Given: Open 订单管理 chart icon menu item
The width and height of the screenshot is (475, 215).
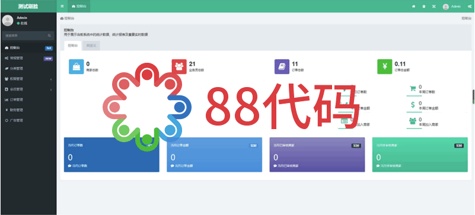Looking at the screenshot, I should coord(28,100).
